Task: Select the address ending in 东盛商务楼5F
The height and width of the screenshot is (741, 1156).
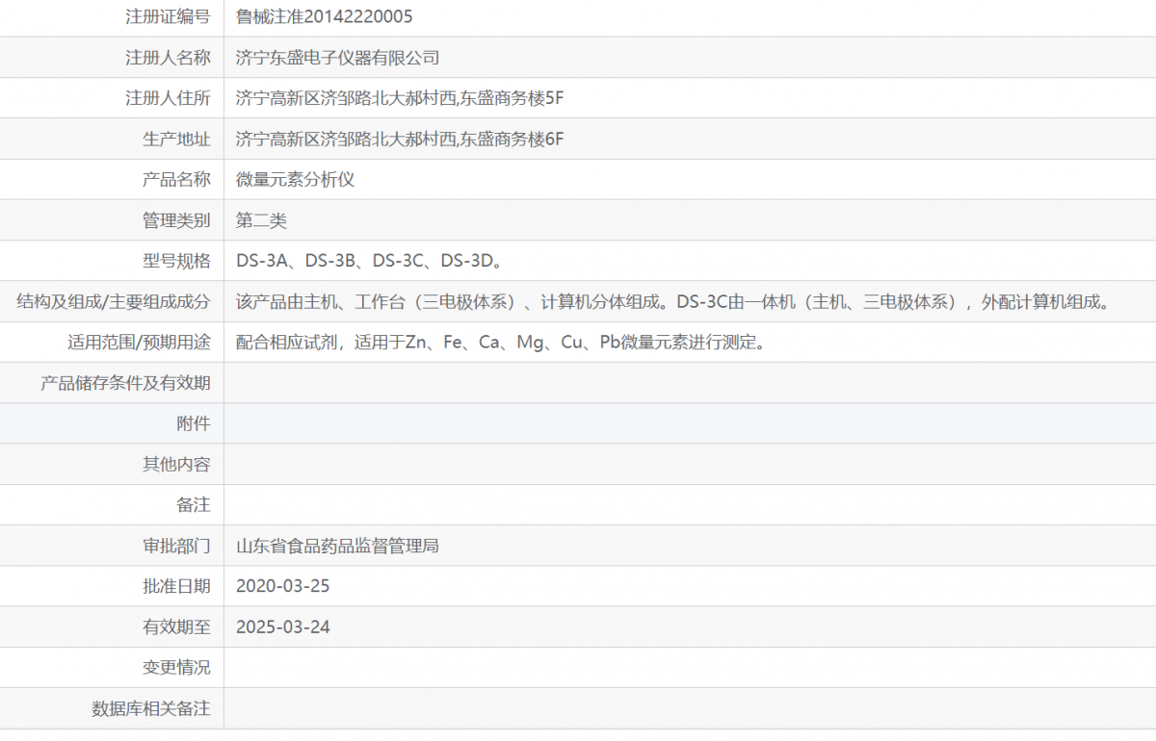Action: (400, 98)
